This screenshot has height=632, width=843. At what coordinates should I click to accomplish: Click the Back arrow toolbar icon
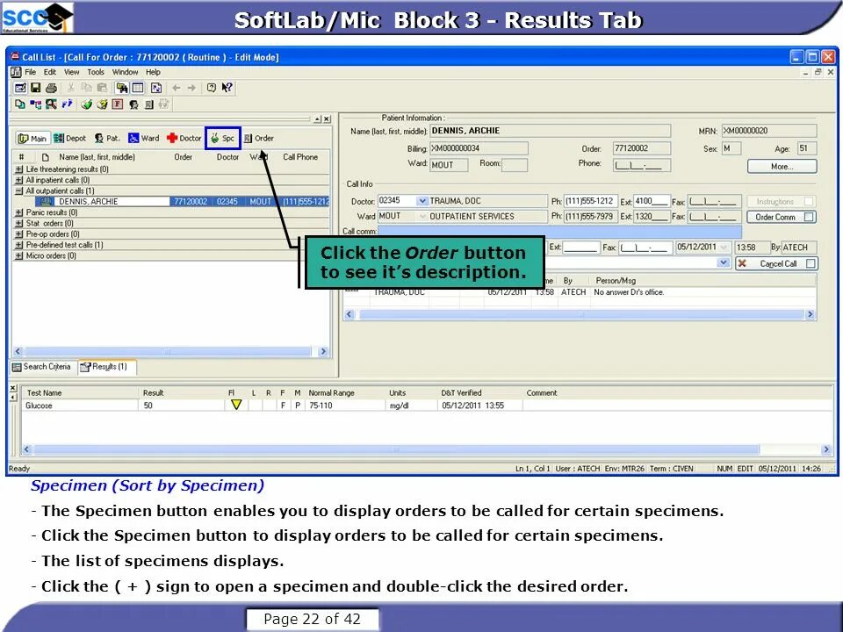point(176,88)
